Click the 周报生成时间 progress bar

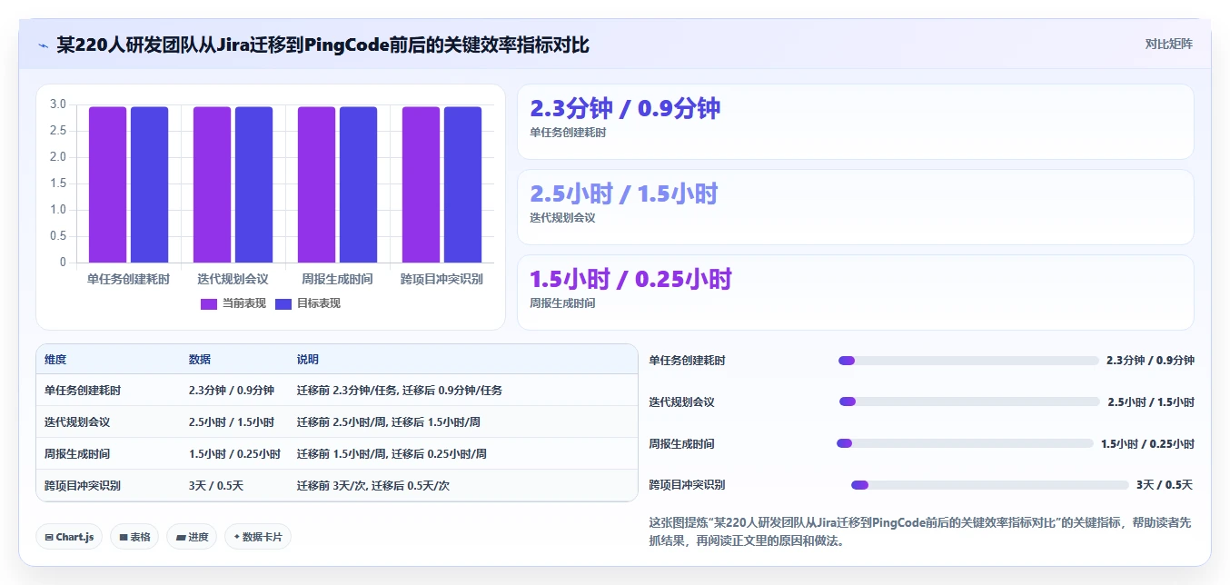(965, 443)
